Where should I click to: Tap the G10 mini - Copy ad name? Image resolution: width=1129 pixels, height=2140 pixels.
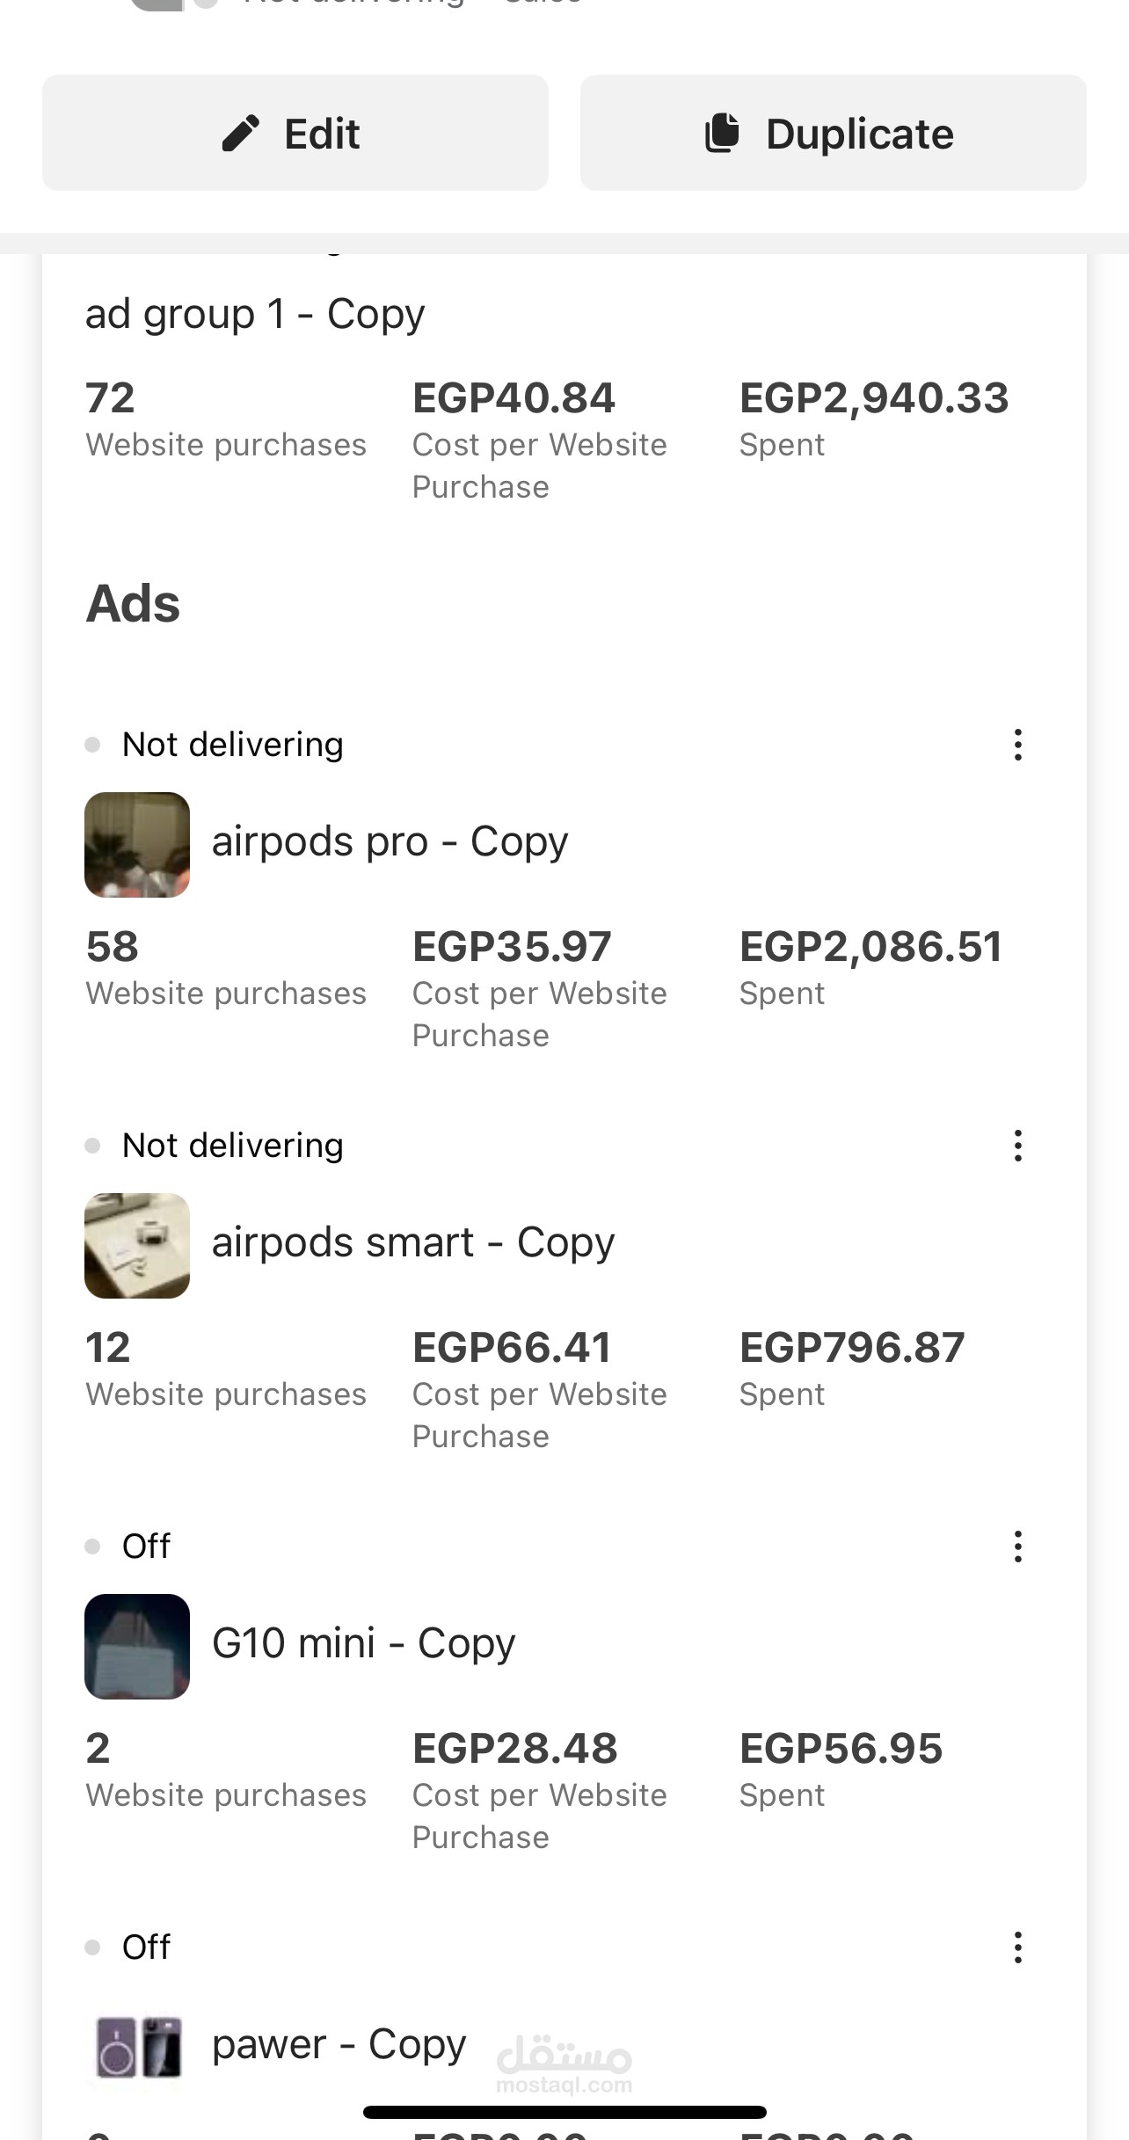(x=363, y=1643)
